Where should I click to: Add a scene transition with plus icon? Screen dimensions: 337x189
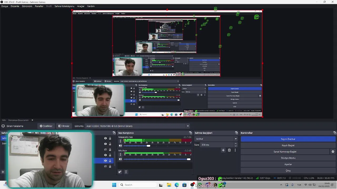pos(223,150)
